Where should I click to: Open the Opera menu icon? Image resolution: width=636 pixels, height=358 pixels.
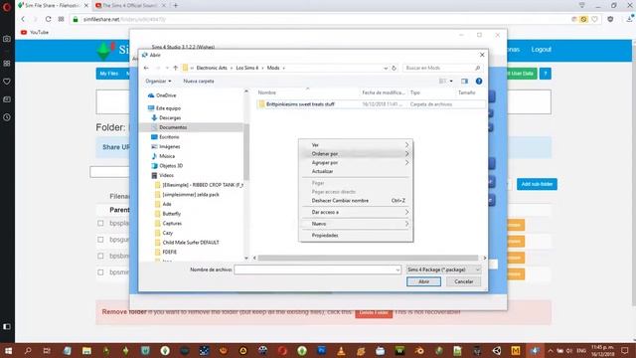(x=7, y=7)
